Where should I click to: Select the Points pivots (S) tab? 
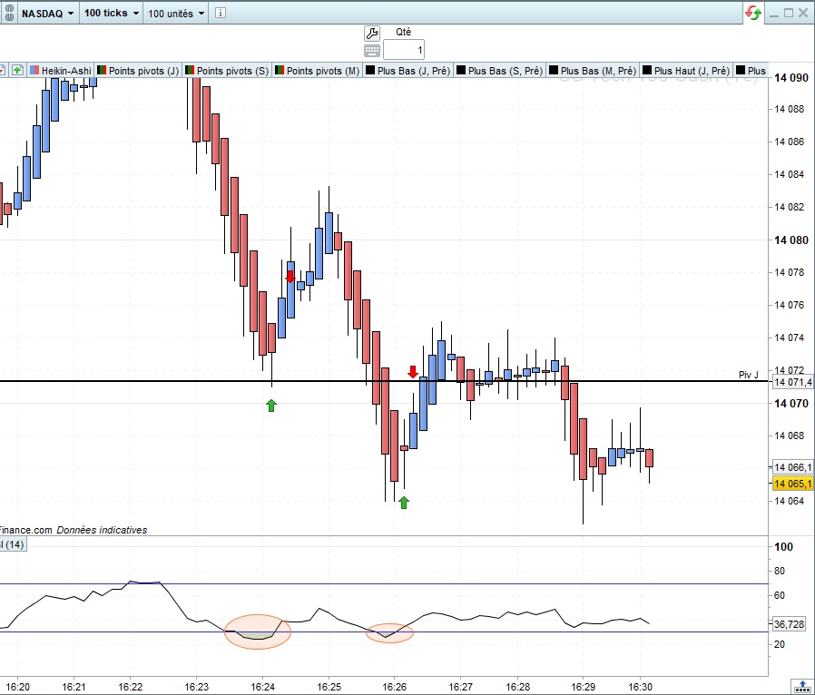tap(227, 71)
